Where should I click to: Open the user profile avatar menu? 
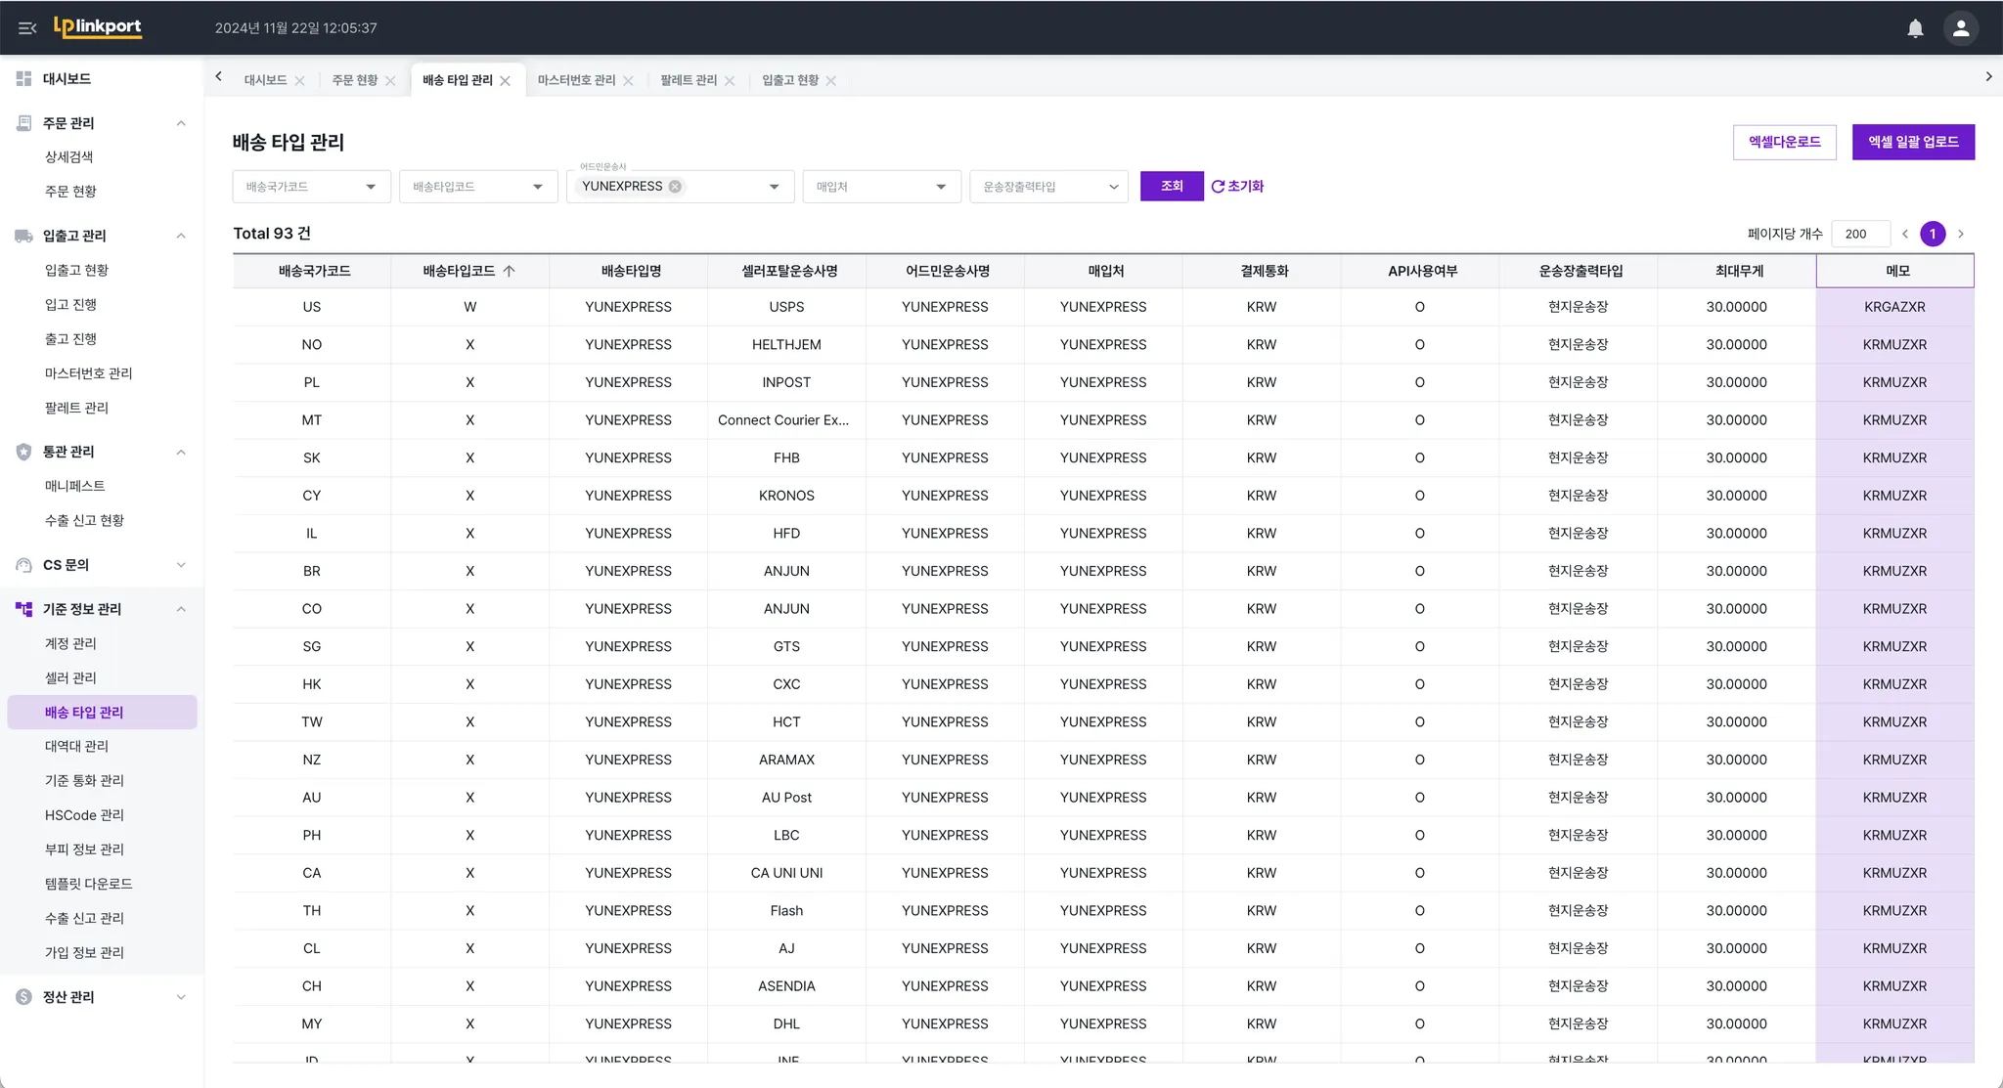pos(1960,28)
